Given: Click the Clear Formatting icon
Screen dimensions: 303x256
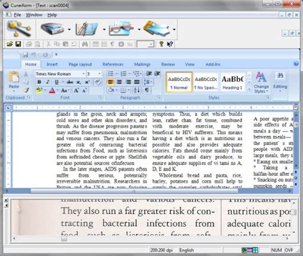Looking at the screenshot, I should (98, 82).
